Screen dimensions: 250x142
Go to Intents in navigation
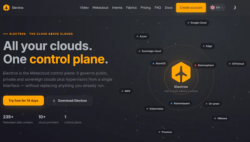pos(117,7)
